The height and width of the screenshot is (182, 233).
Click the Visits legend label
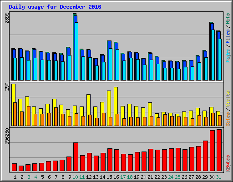click(228, 99)
